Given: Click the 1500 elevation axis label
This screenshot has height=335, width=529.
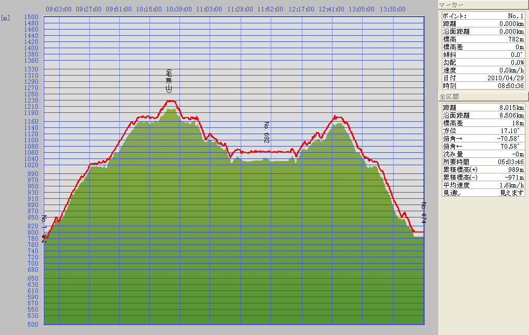Looking at the screenshot, I should [x=32, y=17].
